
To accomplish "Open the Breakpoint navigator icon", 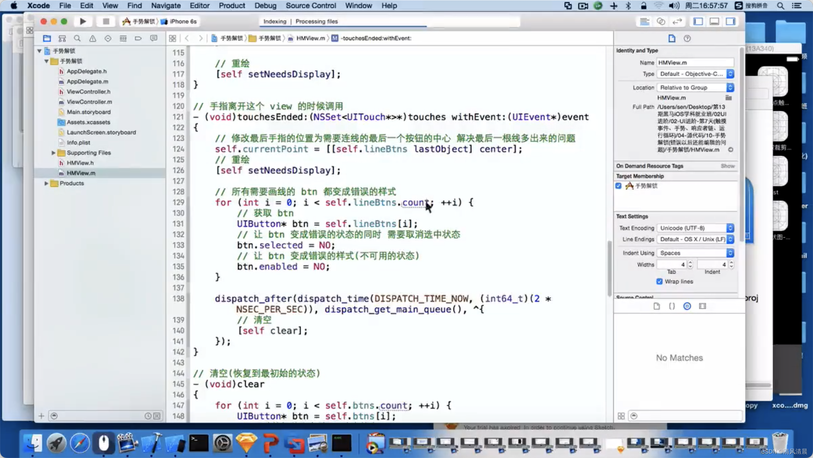I will coord(138,38).
